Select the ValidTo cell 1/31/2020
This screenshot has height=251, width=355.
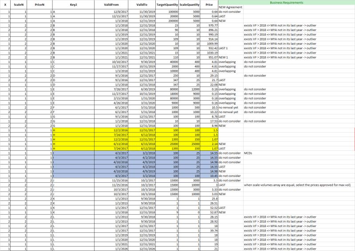pos(142,98)
